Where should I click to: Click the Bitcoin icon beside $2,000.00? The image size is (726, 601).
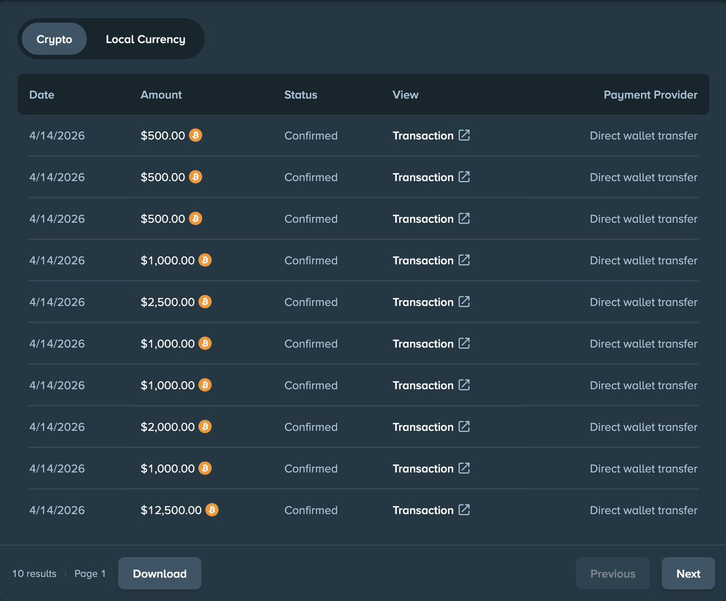coord(205,427)
